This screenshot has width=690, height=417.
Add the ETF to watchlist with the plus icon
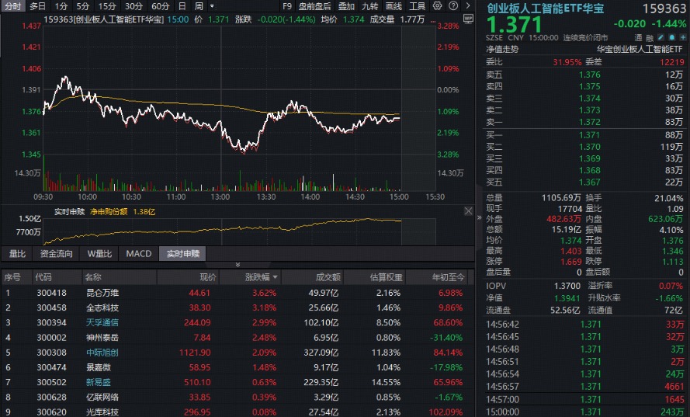tap(683, 38)
